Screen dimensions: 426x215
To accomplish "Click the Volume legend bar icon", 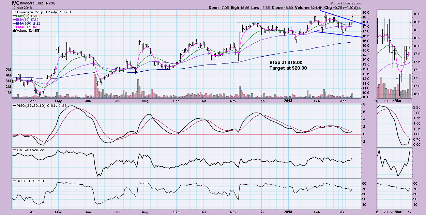I will click(x=14, y=31).
